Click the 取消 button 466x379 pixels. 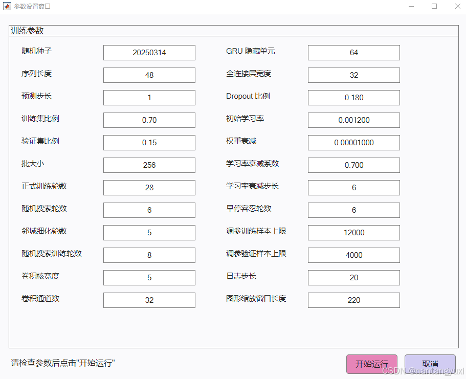tap(430, 364)
